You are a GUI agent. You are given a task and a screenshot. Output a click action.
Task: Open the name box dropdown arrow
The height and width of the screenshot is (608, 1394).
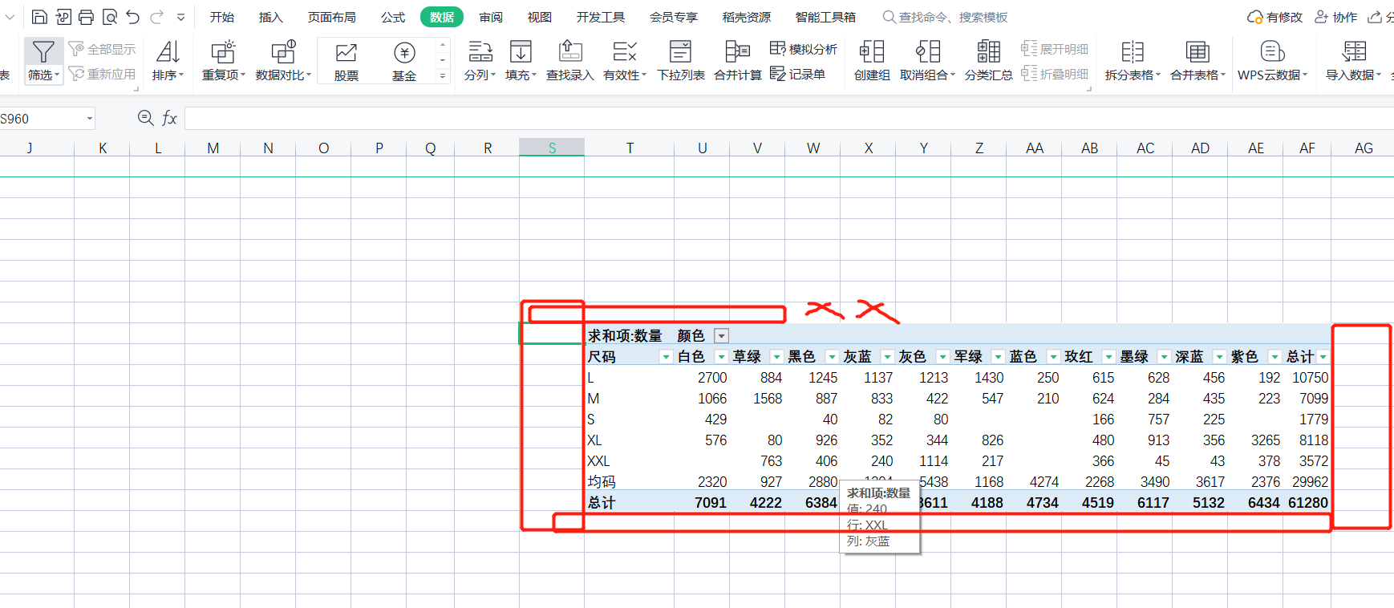pos(90,119)
